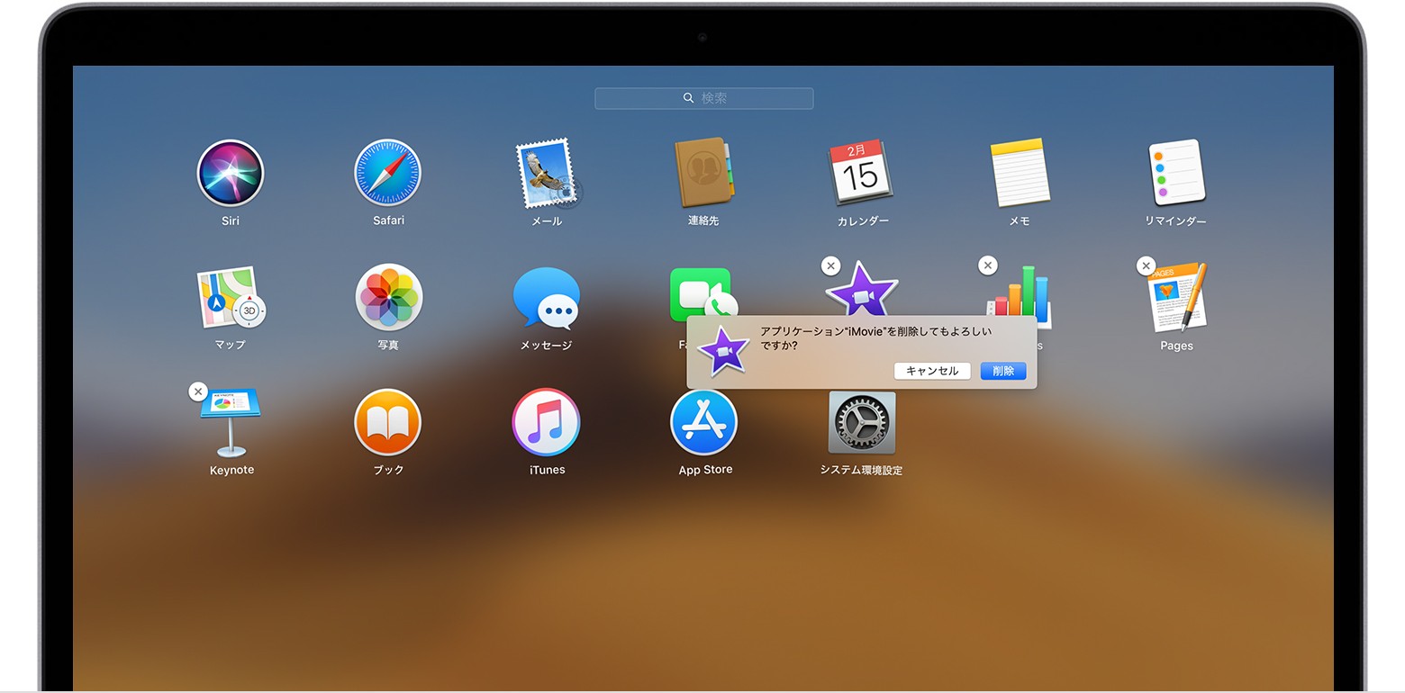
Task: Launch iTunes
Action: (x=547, y=422)
